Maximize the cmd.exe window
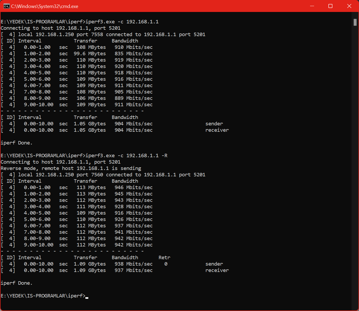 click(x=331, y=6)
